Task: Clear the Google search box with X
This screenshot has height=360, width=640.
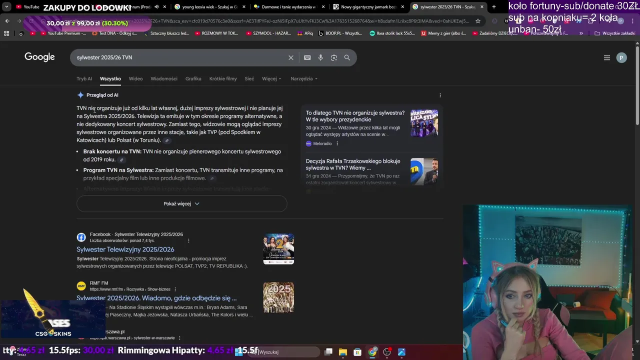Action: click(x=291, y=57)
